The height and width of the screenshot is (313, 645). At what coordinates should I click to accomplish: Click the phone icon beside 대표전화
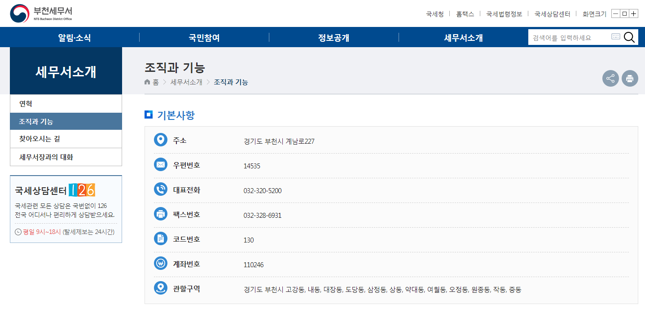161,189
